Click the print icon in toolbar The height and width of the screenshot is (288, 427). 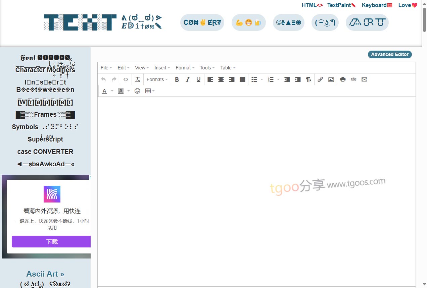coord(343,79)
